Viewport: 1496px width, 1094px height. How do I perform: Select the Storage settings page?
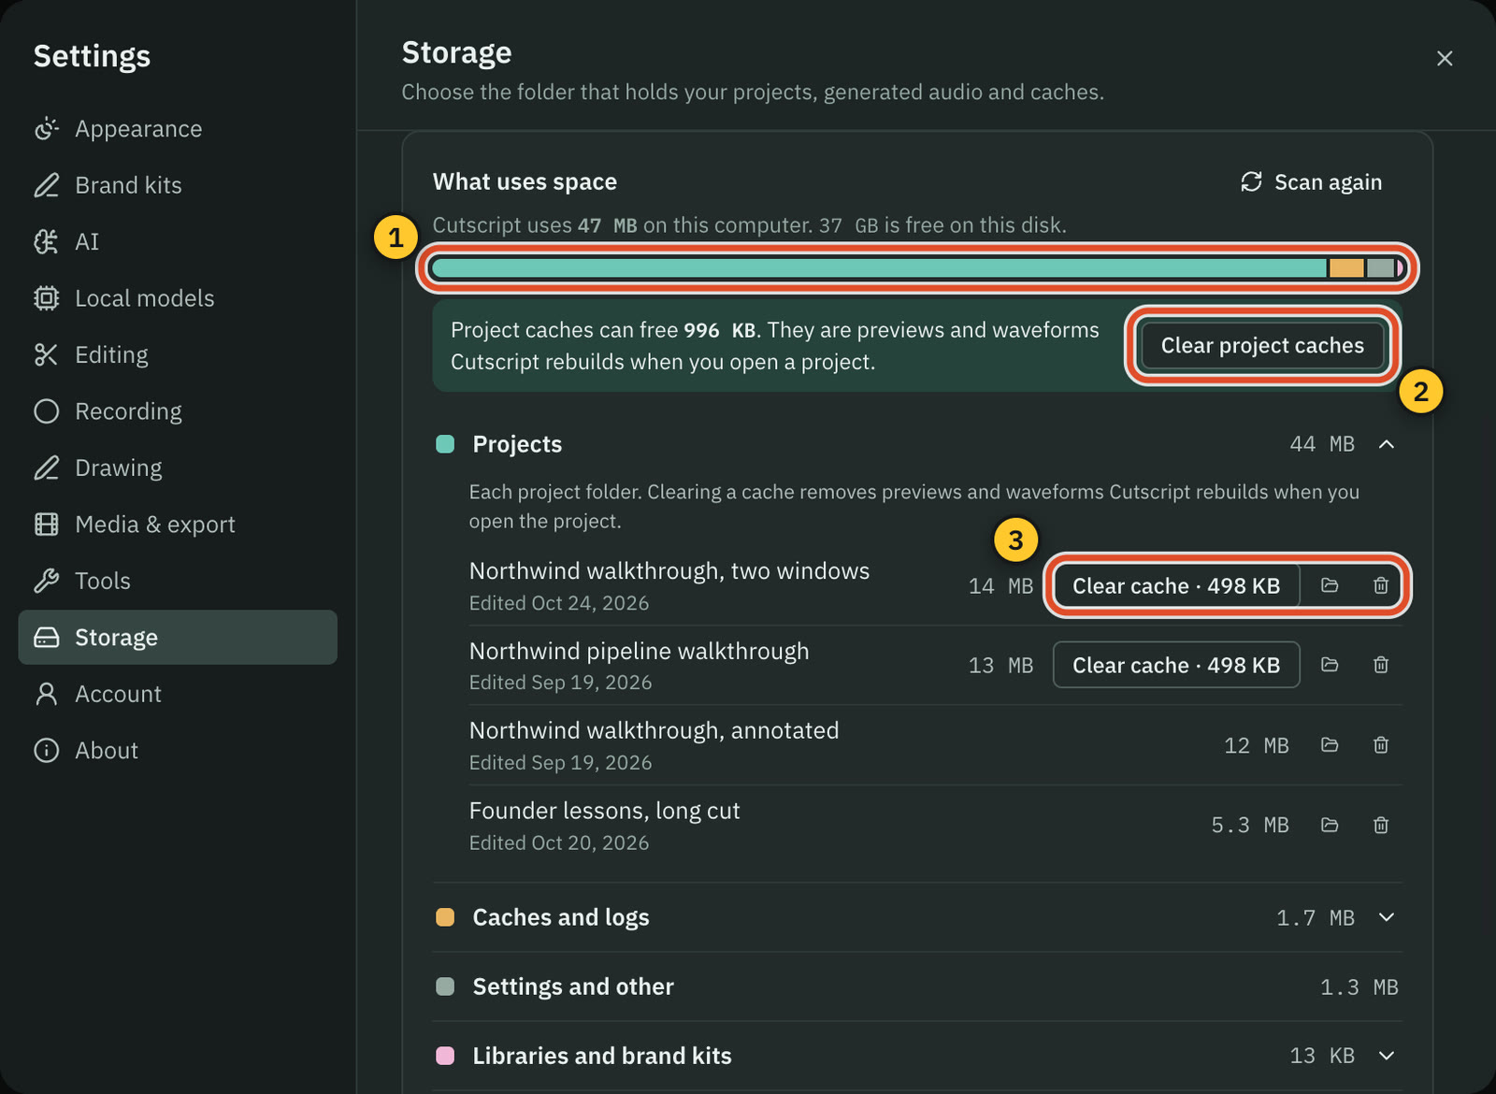coord(178,638)
